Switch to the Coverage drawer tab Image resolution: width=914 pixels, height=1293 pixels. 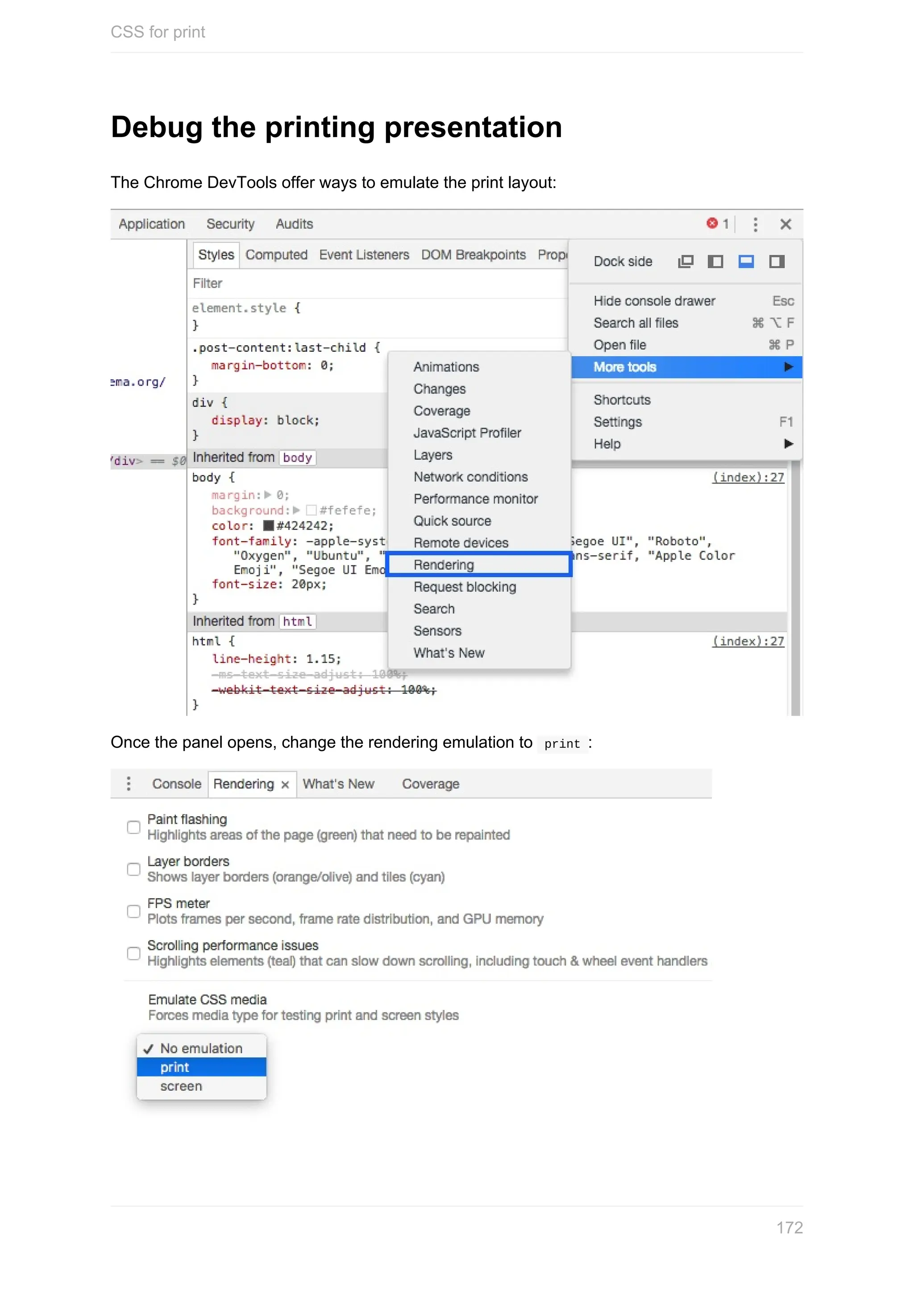(431, 784)
